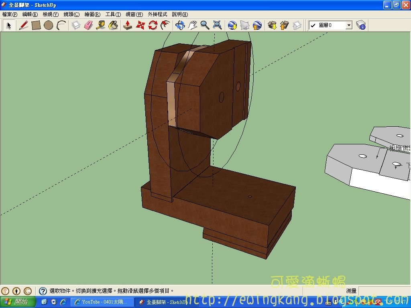The image size is (411, 308).
Task: Click the Make Component icon
Action: tap(76, 25)
